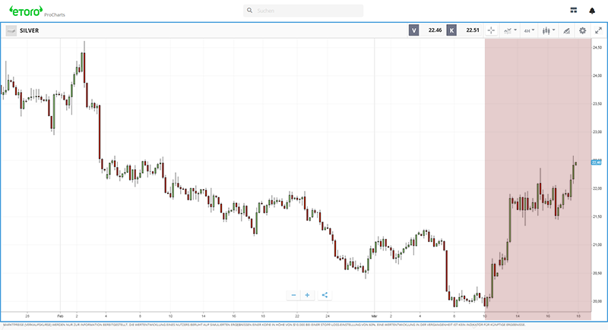Expand chart to fullscreen
608x330 pixels.
point(598,30)
